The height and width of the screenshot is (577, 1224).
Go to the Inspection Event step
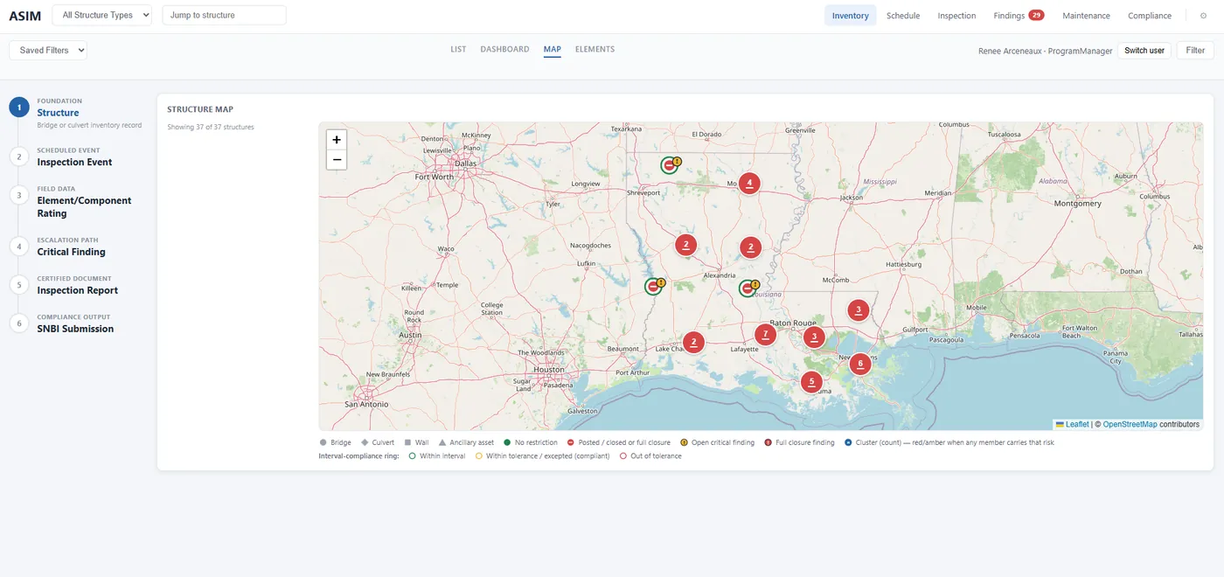(74, 156)
